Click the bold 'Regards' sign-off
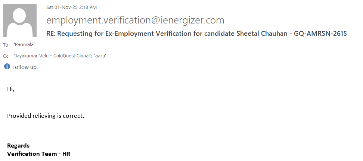Screen dimensions: 363x161 (18, 145)
